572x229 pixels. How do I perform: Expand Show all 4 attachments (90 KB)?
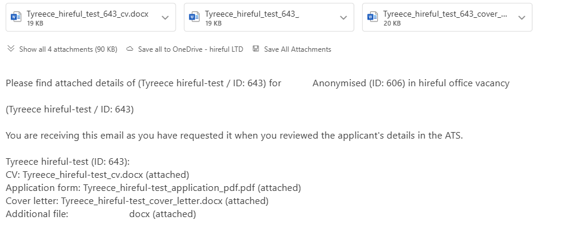click(68, 49)
